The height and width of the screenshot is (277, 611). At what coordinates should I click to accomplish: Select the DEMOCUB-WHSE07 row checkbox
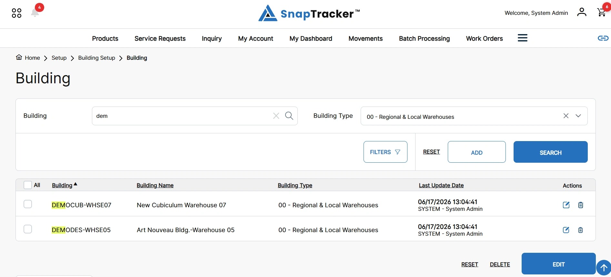point(28,204)
